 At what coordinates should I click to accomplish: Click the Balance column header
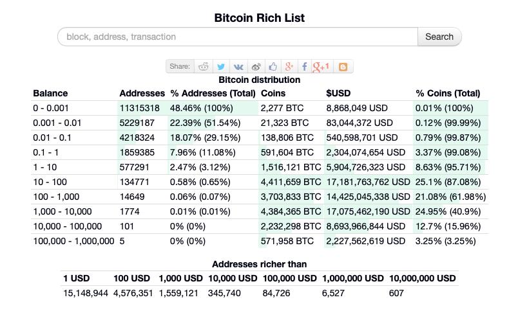pyautogui.click(x=50, y=93)
